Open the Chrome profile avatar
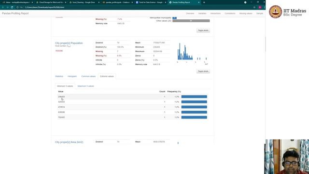309x174 pixels. pyautogui.click(x=260, y=7)
